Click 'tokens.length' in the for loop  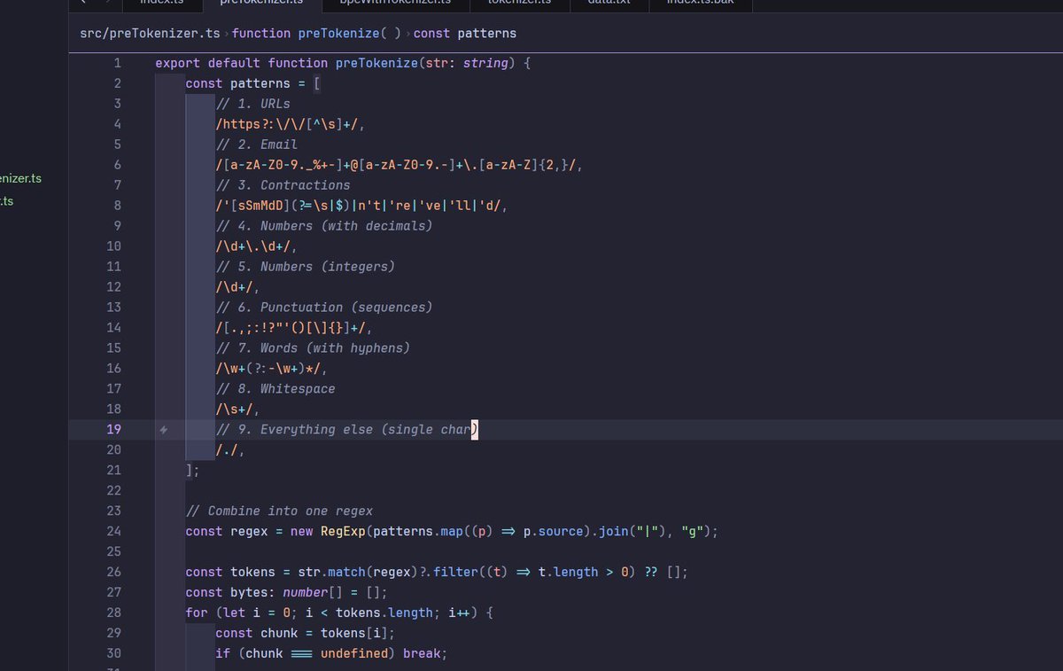pos(384,613)
